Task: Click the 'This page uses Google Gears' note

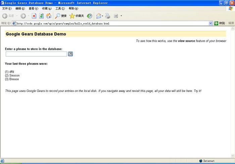Action: [103, 91]
